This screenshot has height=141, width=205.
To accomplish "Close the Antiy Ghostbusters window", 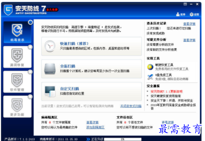I will click(197, 4).
